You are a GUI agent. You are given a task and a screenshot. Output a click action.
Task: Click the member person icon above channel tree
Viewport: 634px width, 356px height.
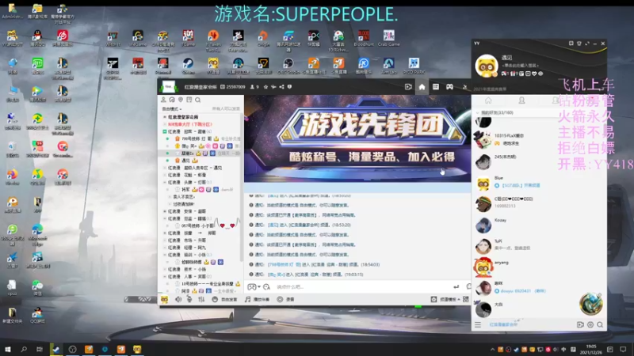163,100
